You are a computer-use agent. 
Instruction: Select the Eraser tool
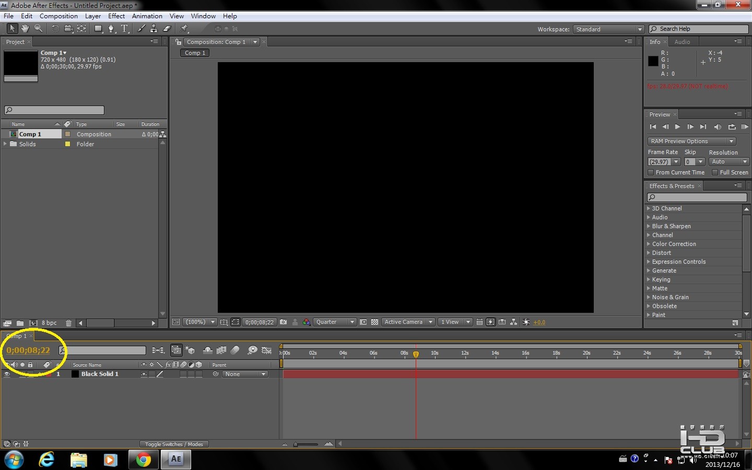[167, 29]
